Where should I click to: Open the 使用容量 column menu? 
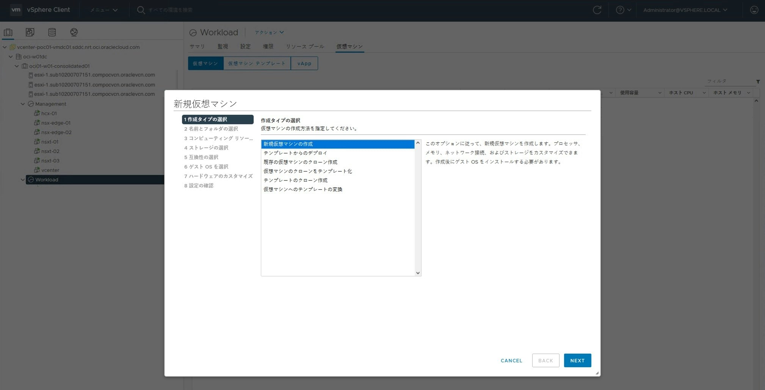[660, 93]
